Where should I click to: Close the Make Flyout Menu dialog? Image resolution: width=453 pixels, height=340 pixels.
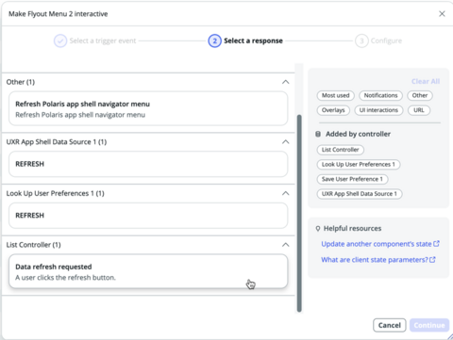point(442,14)
